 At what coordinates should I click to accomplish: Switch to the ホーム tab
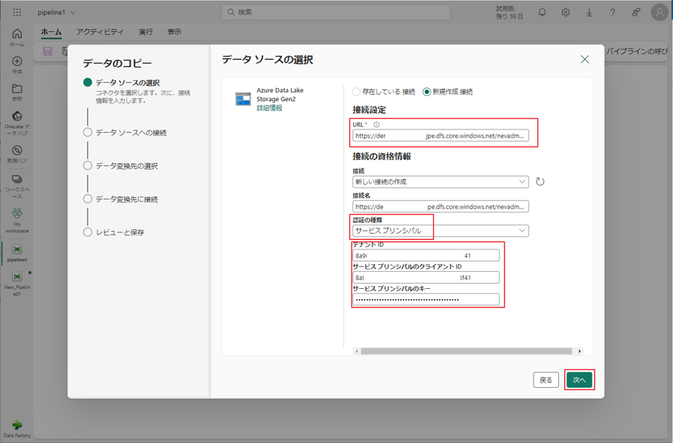(51, 32)
